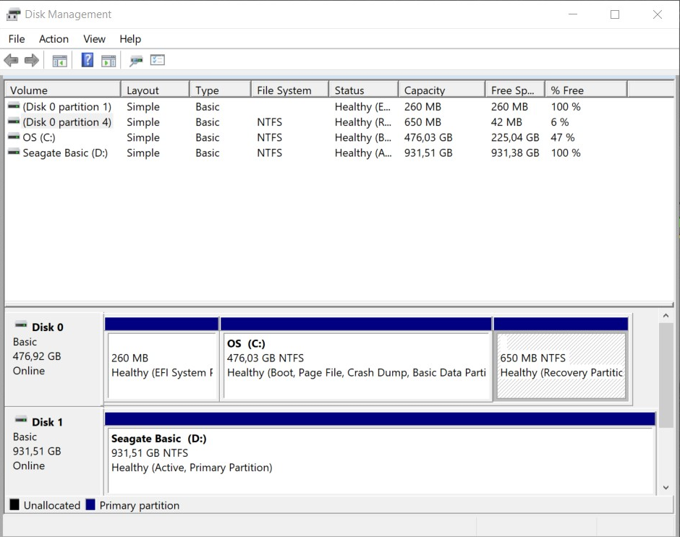Click 'Unallocated' legend label
This screenshot has width=680, height=537.
click(x=52, y=505)
